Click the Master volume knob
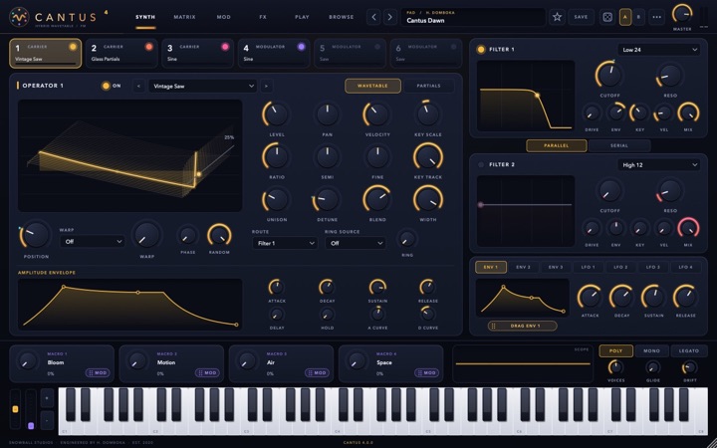The width and height of the screenshot is (717, 448). click(682, 14)
